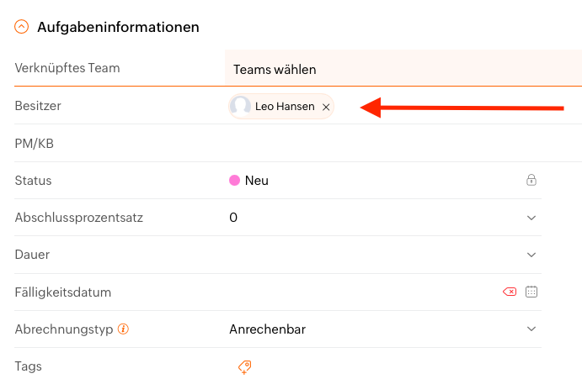Image resolution: width=582 pixels, height=379 pixels.
Task: Open the Neu status value
Action: point(257,181)
